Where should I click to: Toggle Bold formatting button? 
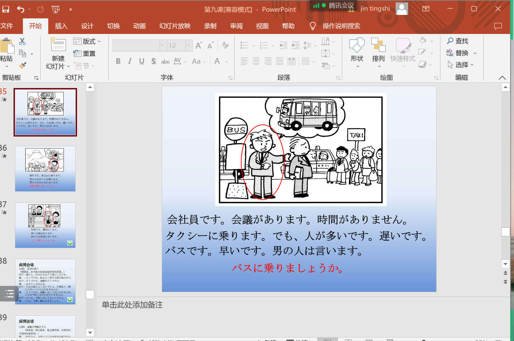[x=118, y=61]
